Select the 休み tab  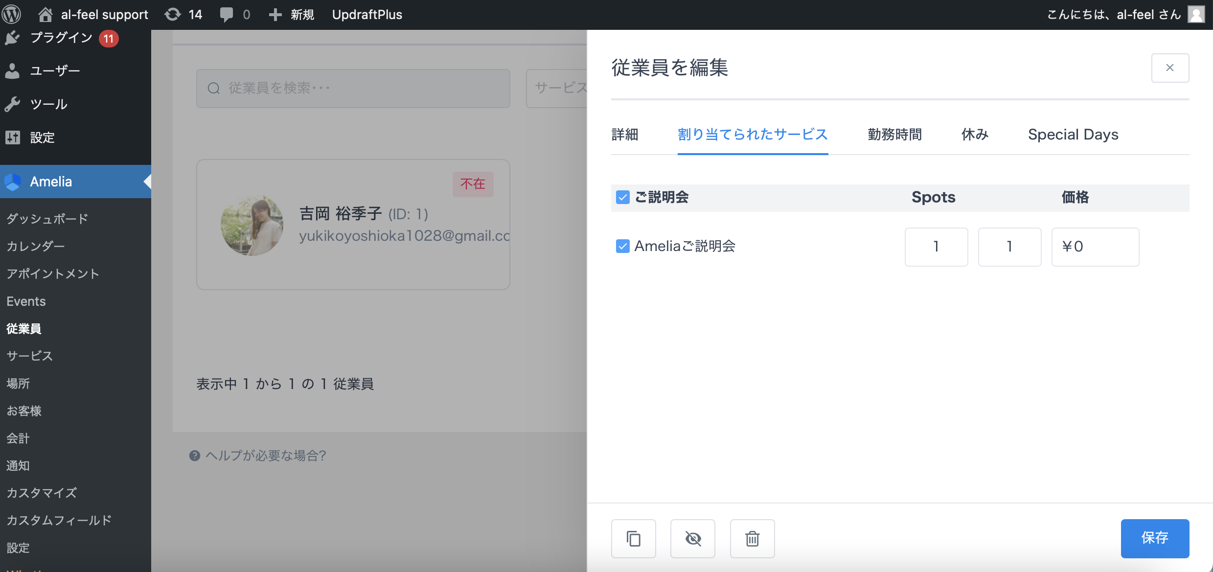click(x=975, y=134)
